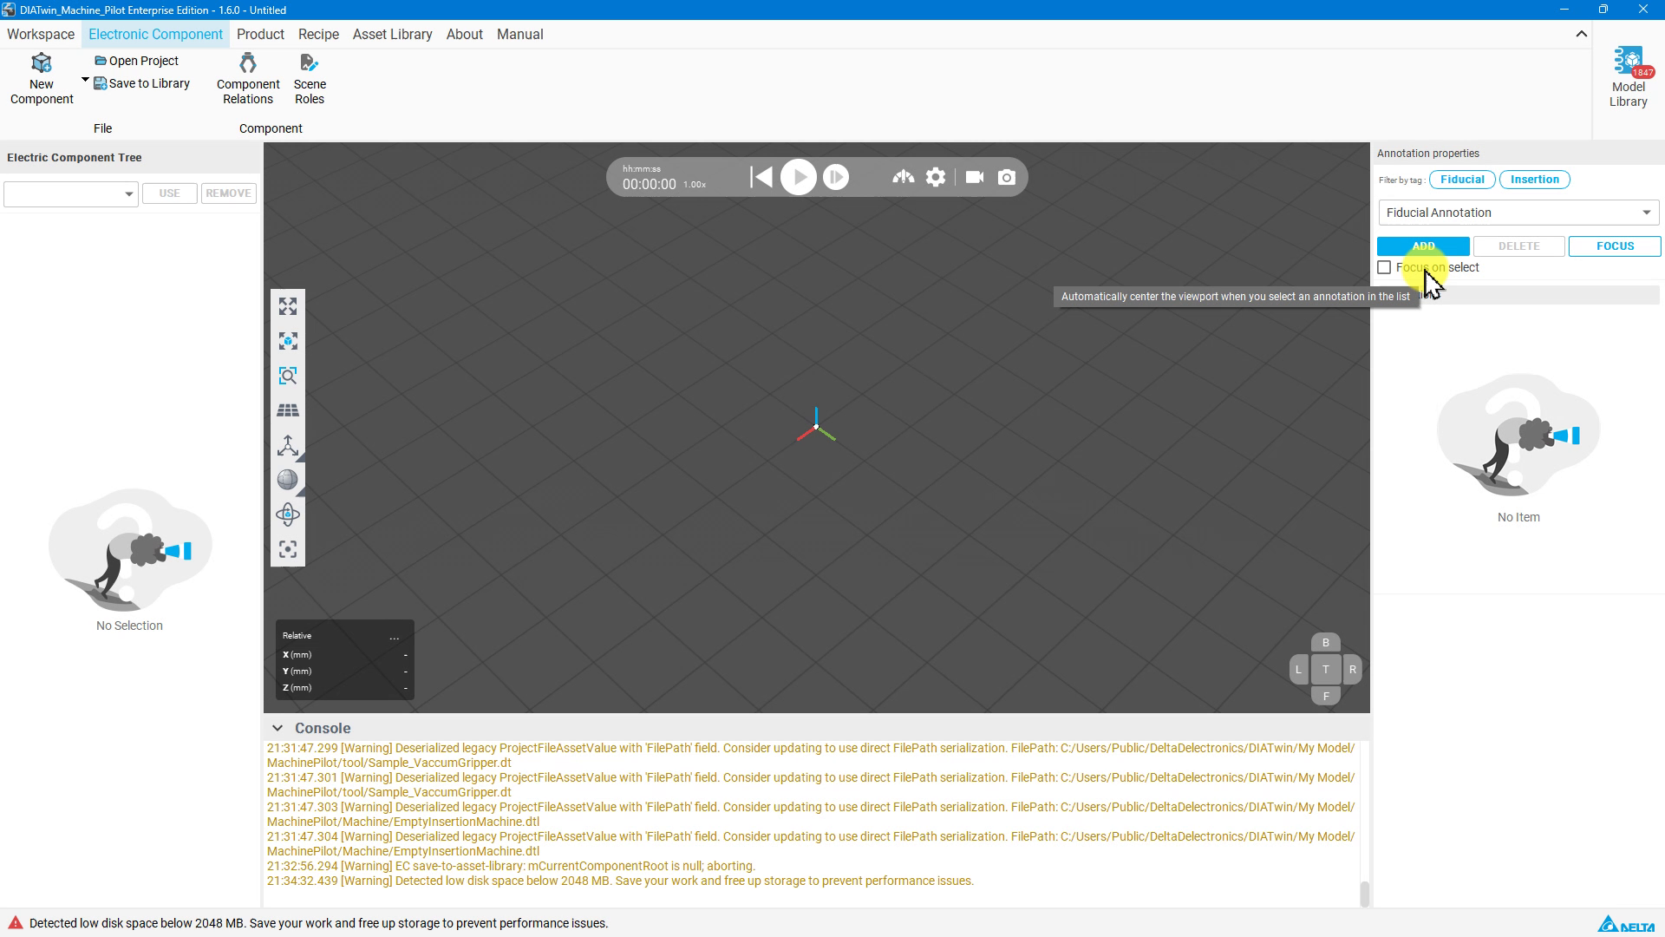The image size is (1665, 937).
Task: Click the ADD annotation button
Action: pyautogui.click(x=1423, y=246)
